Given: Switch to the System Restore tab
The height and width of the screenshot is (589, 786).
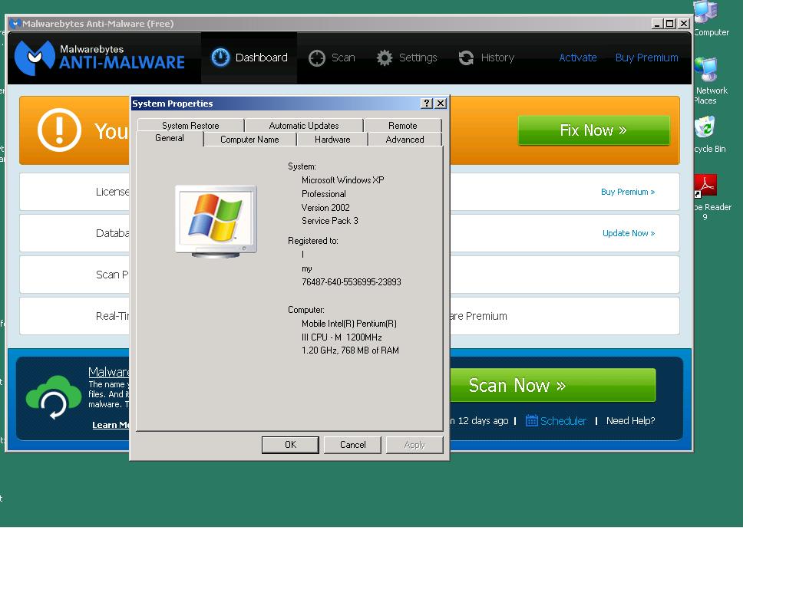Looking at the screenshot, I should (190, 126).
